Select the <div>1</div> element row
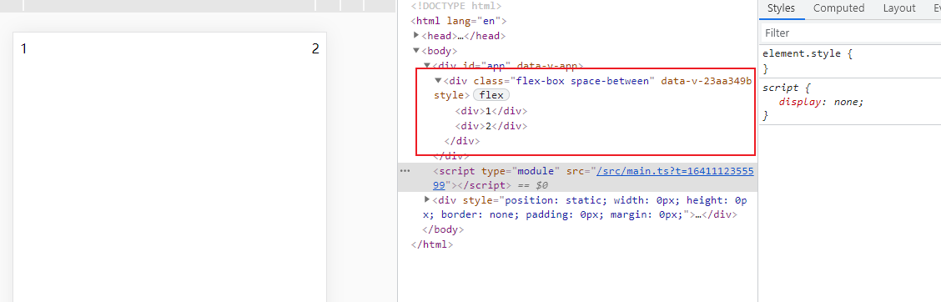 (x=491, y=110)
